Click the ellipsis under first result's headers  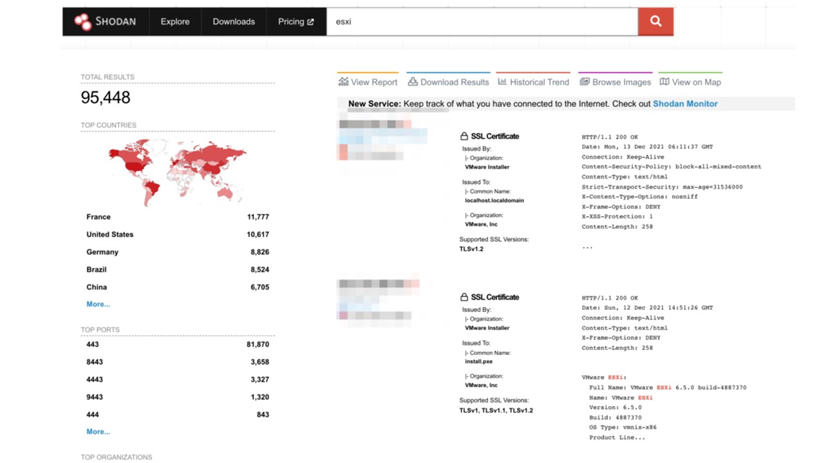click(587, 247)
